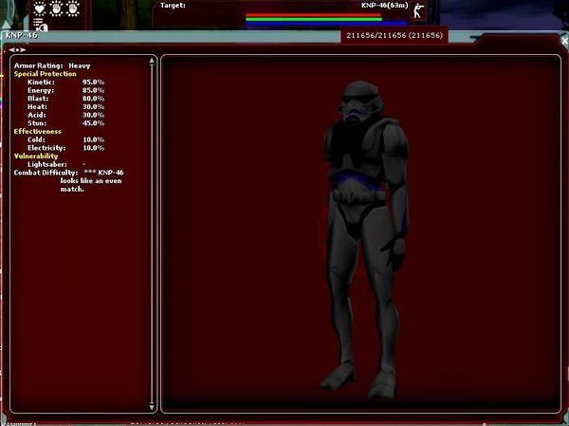Click the arrow widget above Armor Rating
The width and height of the screenshot is (569, 426).
(x=18, y=49)
